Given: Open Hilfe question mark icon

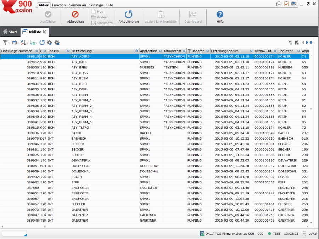Looking at the screenshot, I should pyautogui.click(x=220, y=15).
